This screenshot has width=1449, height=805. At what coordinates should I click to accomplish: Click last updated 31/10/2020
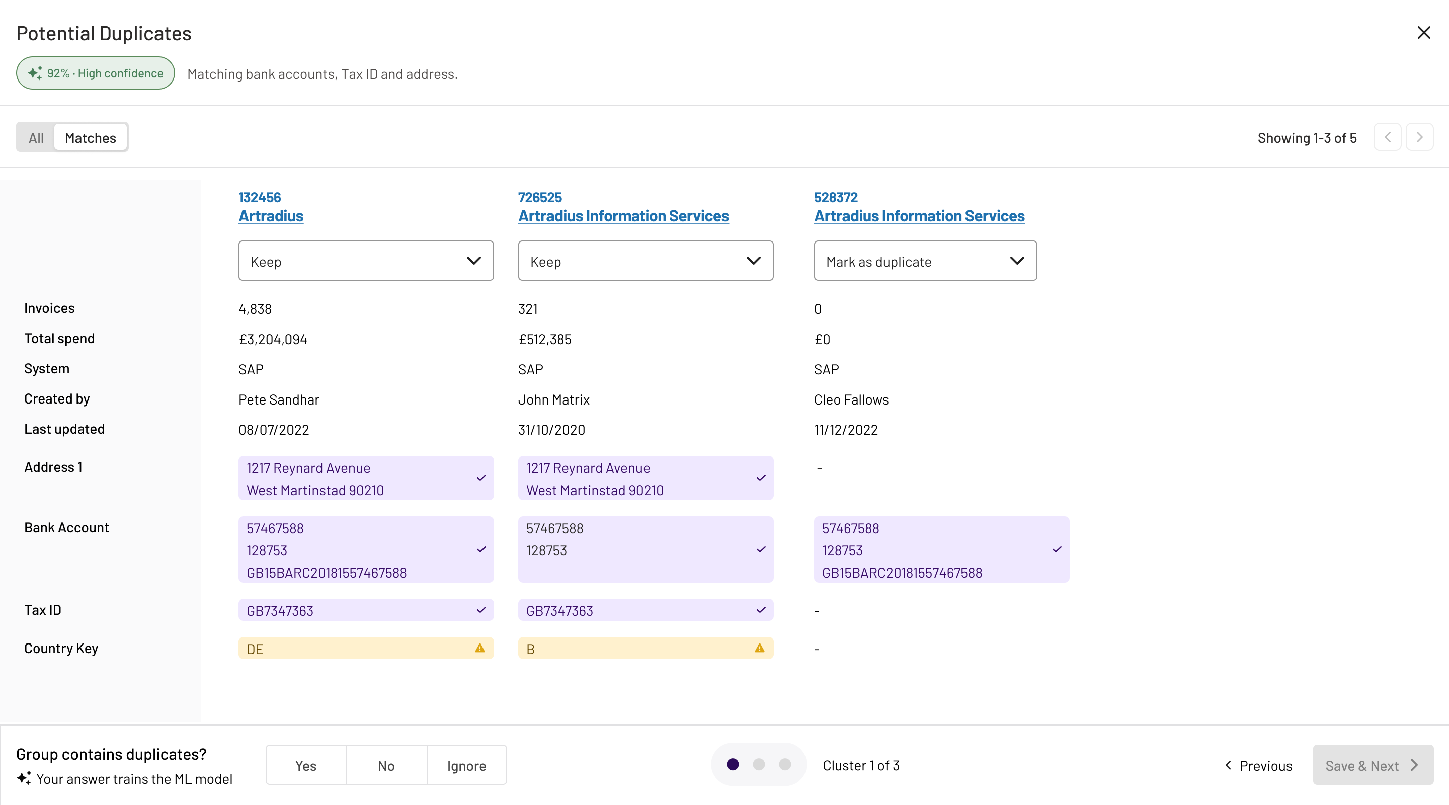551,430
